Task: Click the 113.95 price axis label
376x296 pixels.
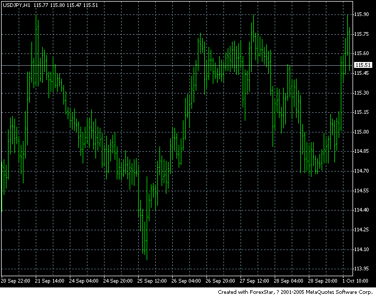Action: [362, 269]
